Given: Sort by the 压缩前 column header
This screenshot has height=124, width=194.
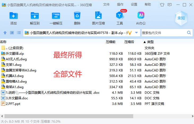Looking at the screenshot, I should (111, 42).
